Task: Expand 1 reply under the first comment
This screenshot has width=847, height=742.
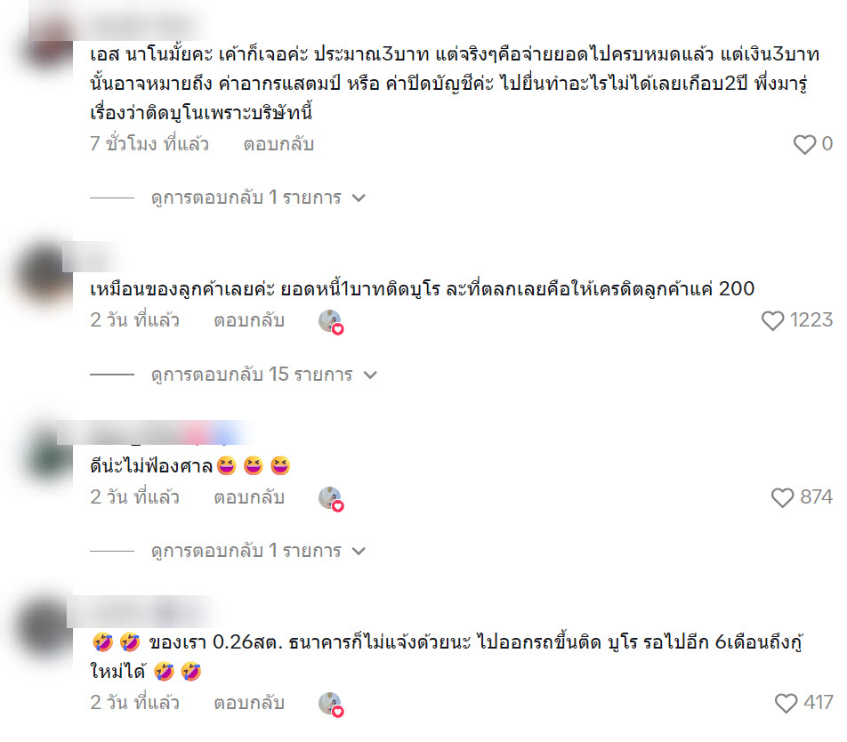Action: [x=258, y=198]
